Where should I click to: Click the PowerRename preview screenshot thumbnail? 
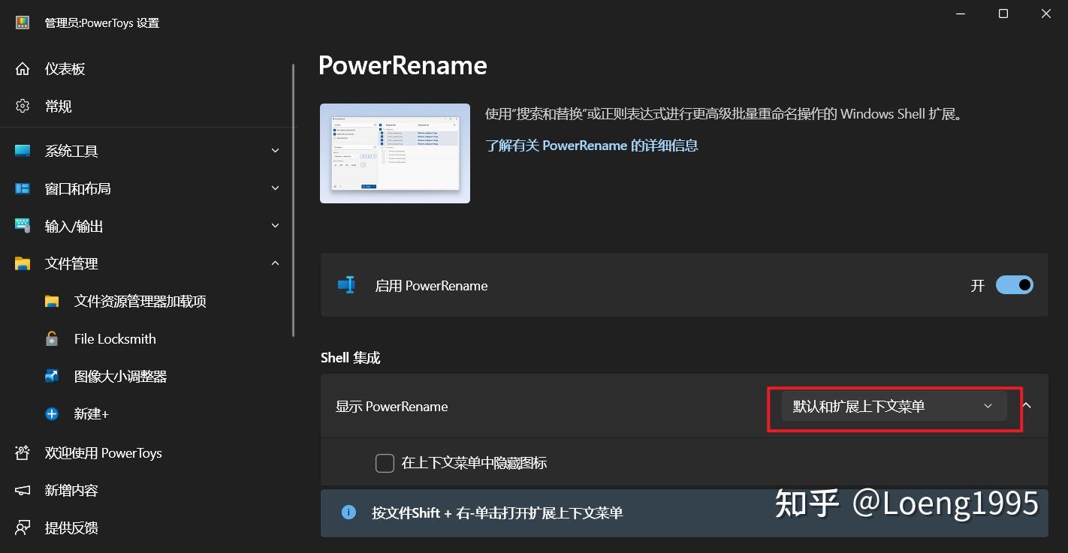(x=395, y=153)
